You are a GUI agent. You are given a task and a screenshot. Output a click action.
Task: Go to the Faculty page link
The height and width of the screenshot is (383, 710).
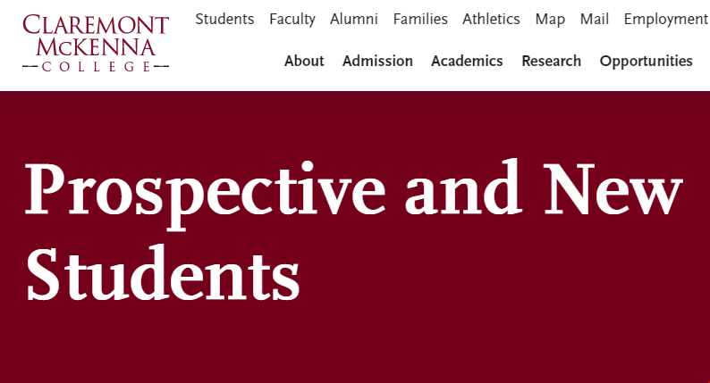pos(292,20)
